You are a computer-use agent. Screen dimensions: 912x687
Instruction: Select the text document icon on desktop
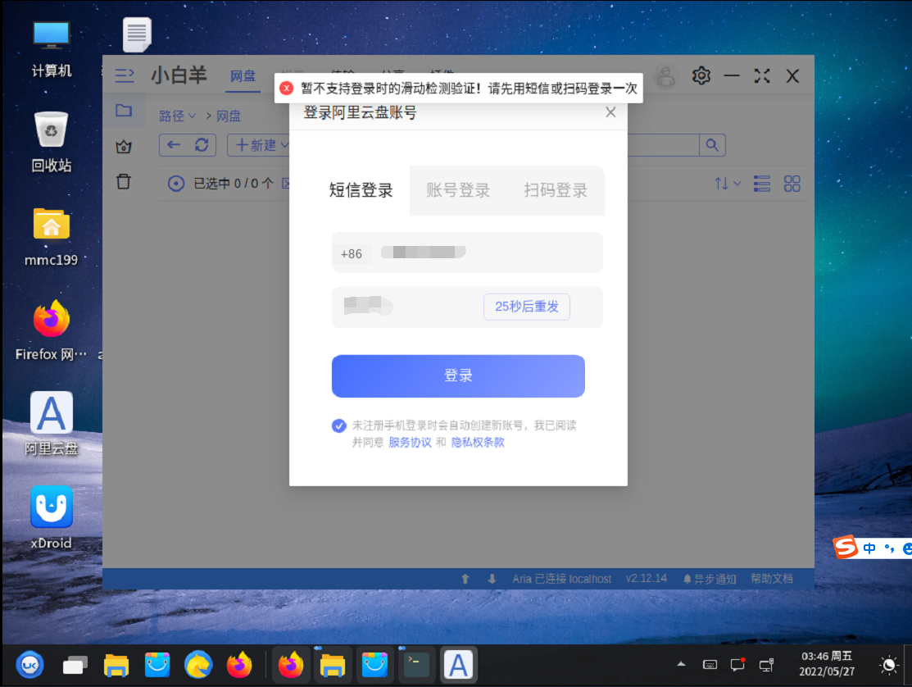pos(138,34)
